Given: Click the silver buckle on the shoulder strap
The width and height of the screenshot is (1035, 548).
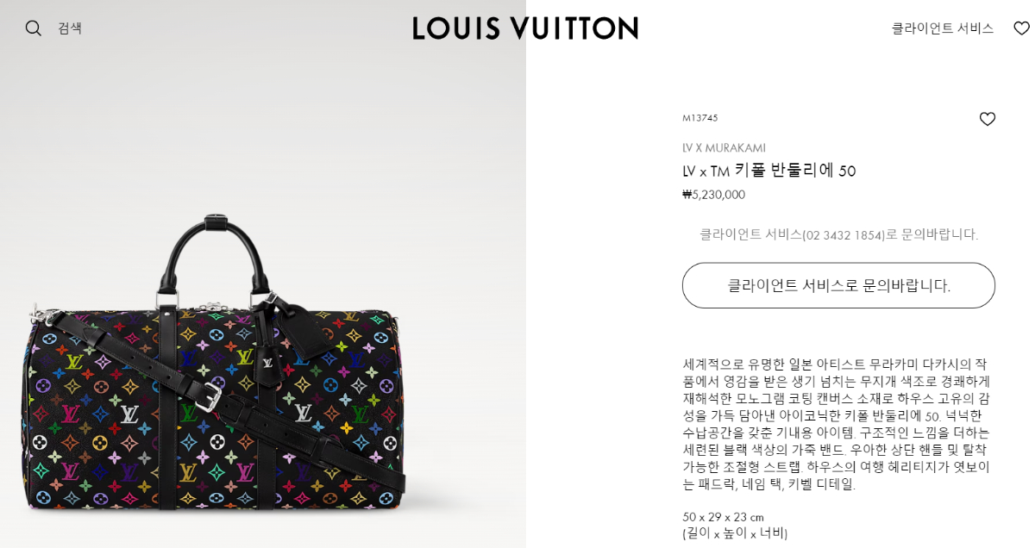Looking at the screenshot, I should point(208,396).
